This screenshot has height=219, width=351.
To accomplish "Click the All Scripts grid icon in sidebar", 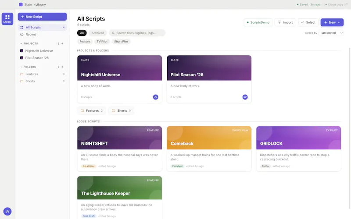I will (21, 27).
